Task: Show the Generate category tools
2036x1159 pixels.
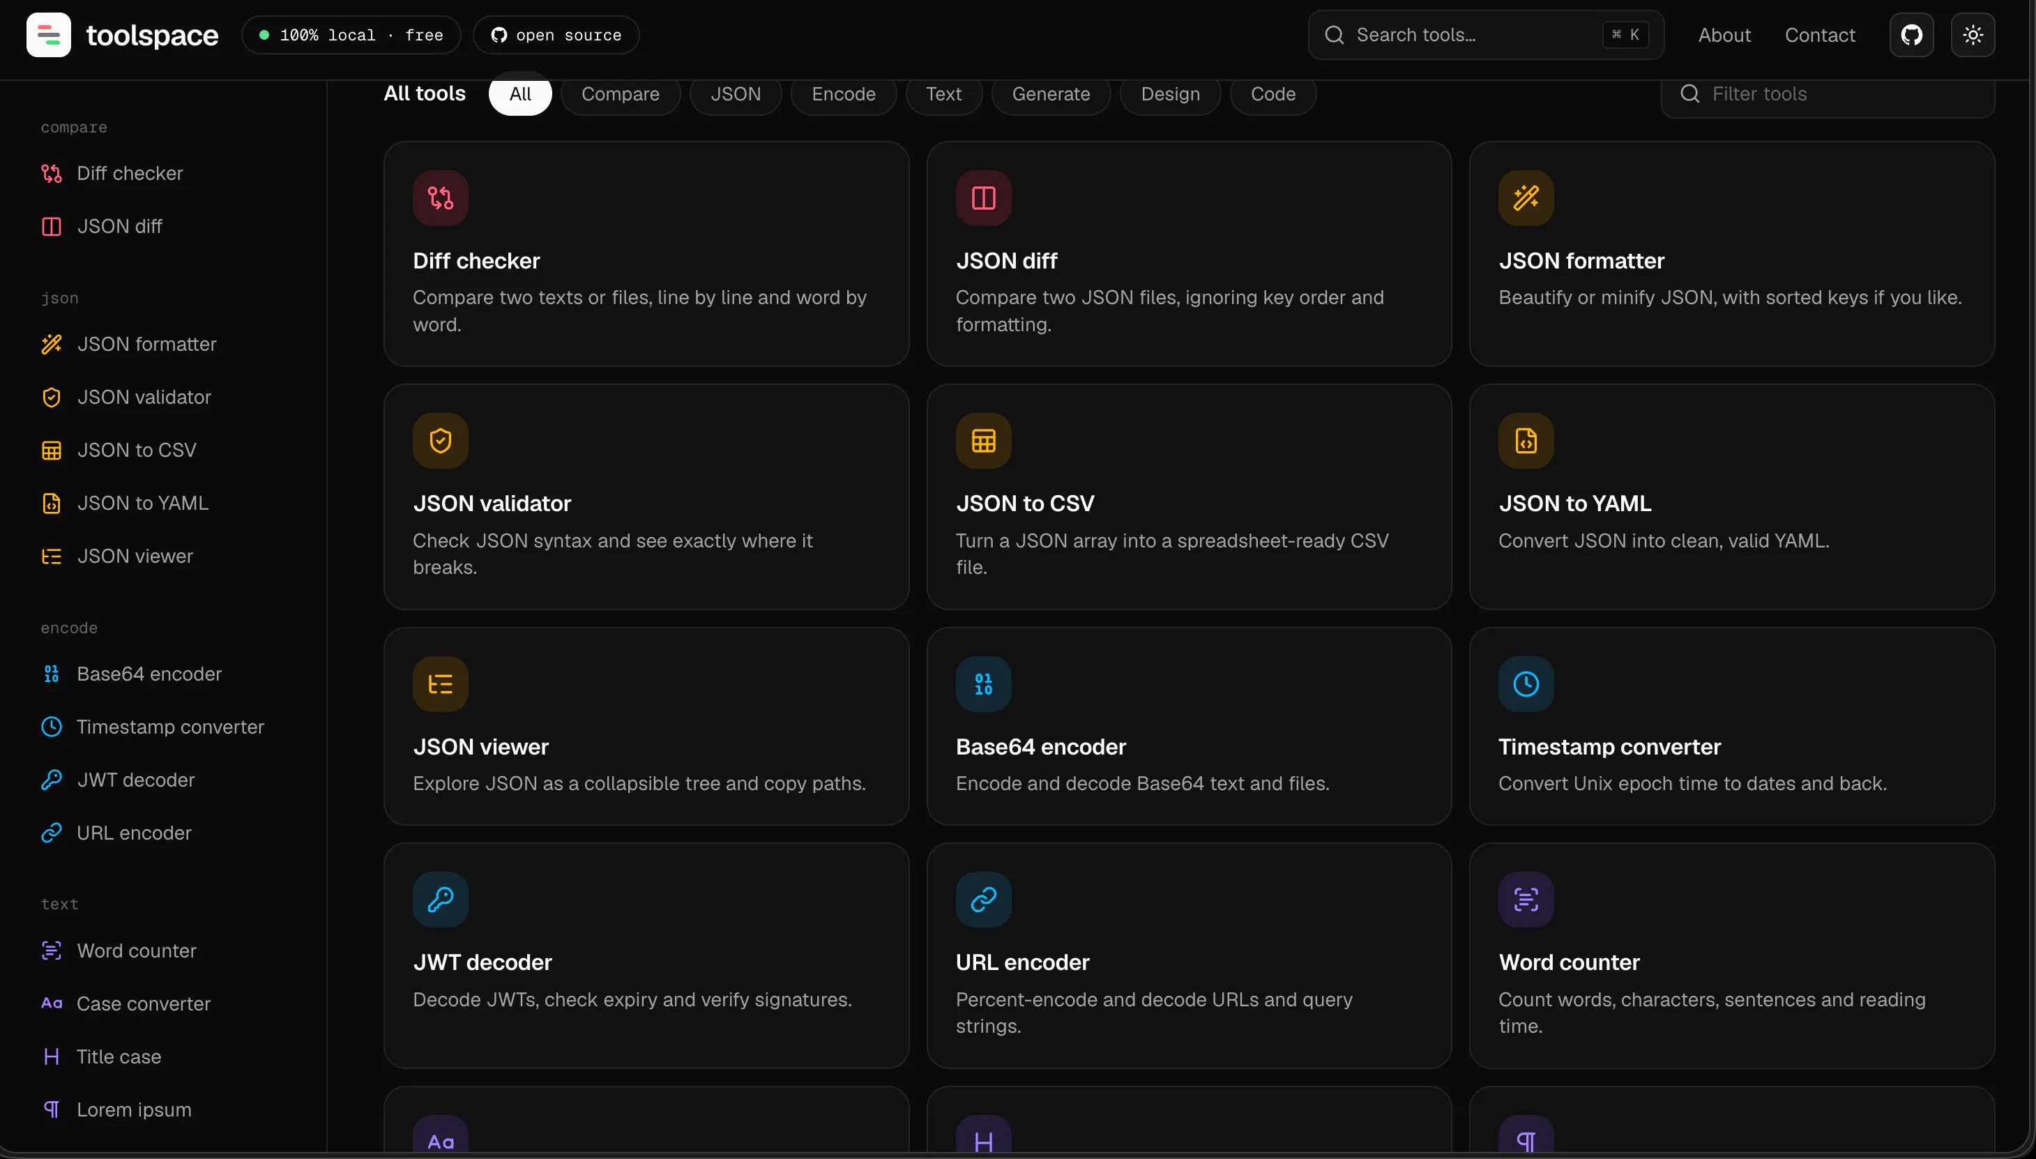Action: pyautogui.click(x=1051, y=94)
